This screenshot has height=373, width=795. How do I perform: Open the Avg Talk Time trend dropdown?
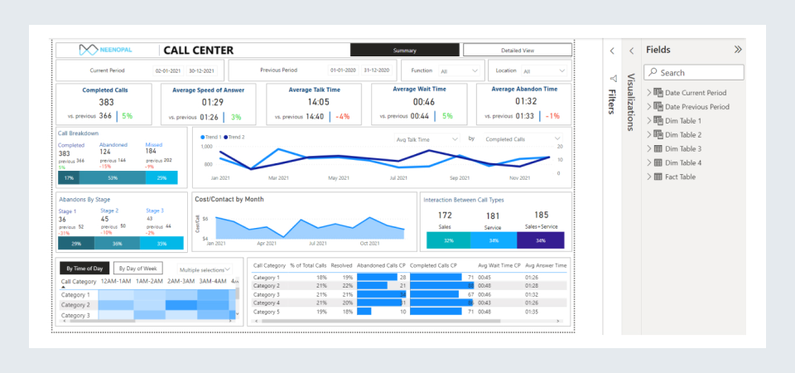(427, 139)
